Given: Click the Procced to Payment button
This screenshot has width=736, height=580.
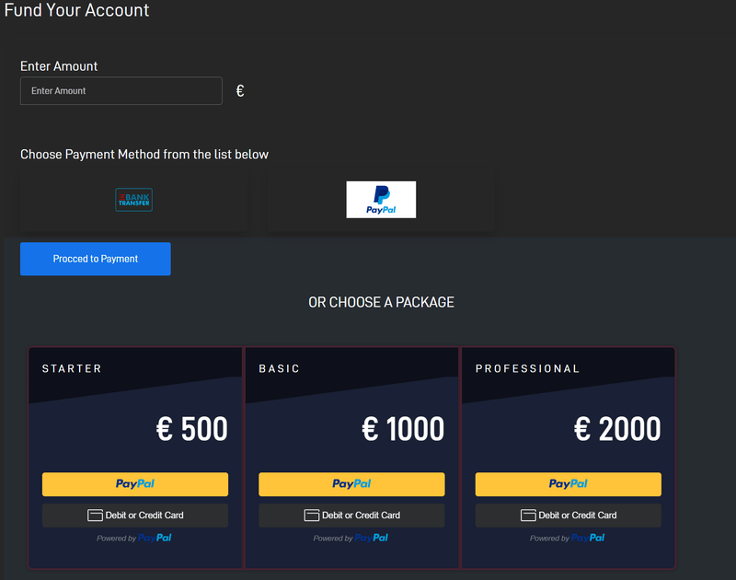Looking at the screenshot, I should (96, 259).
